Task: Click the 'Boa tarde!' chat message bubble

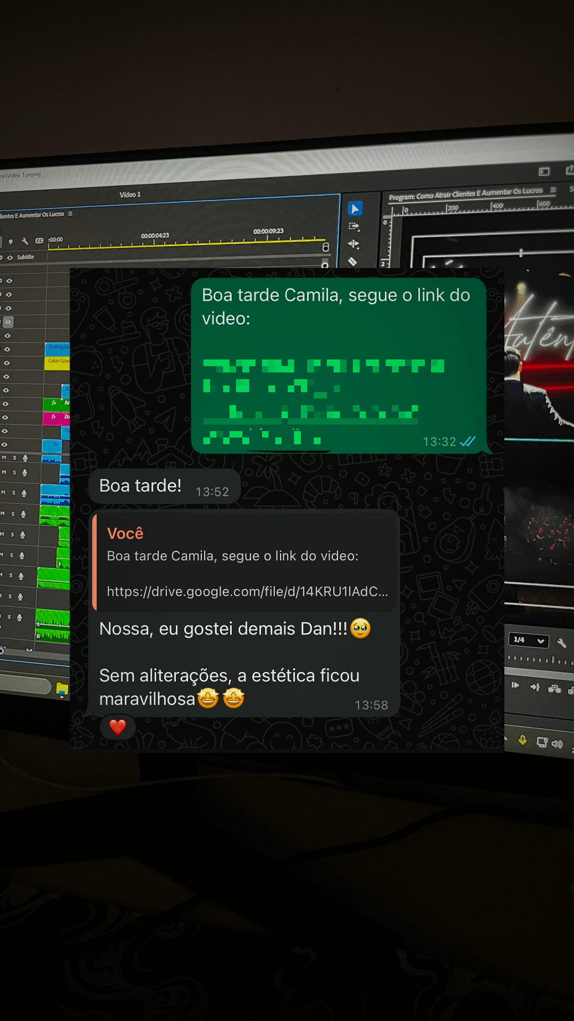Action: click(165, 487)
